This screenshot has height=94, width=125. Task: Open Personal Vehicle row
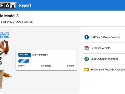pos(104,48)
